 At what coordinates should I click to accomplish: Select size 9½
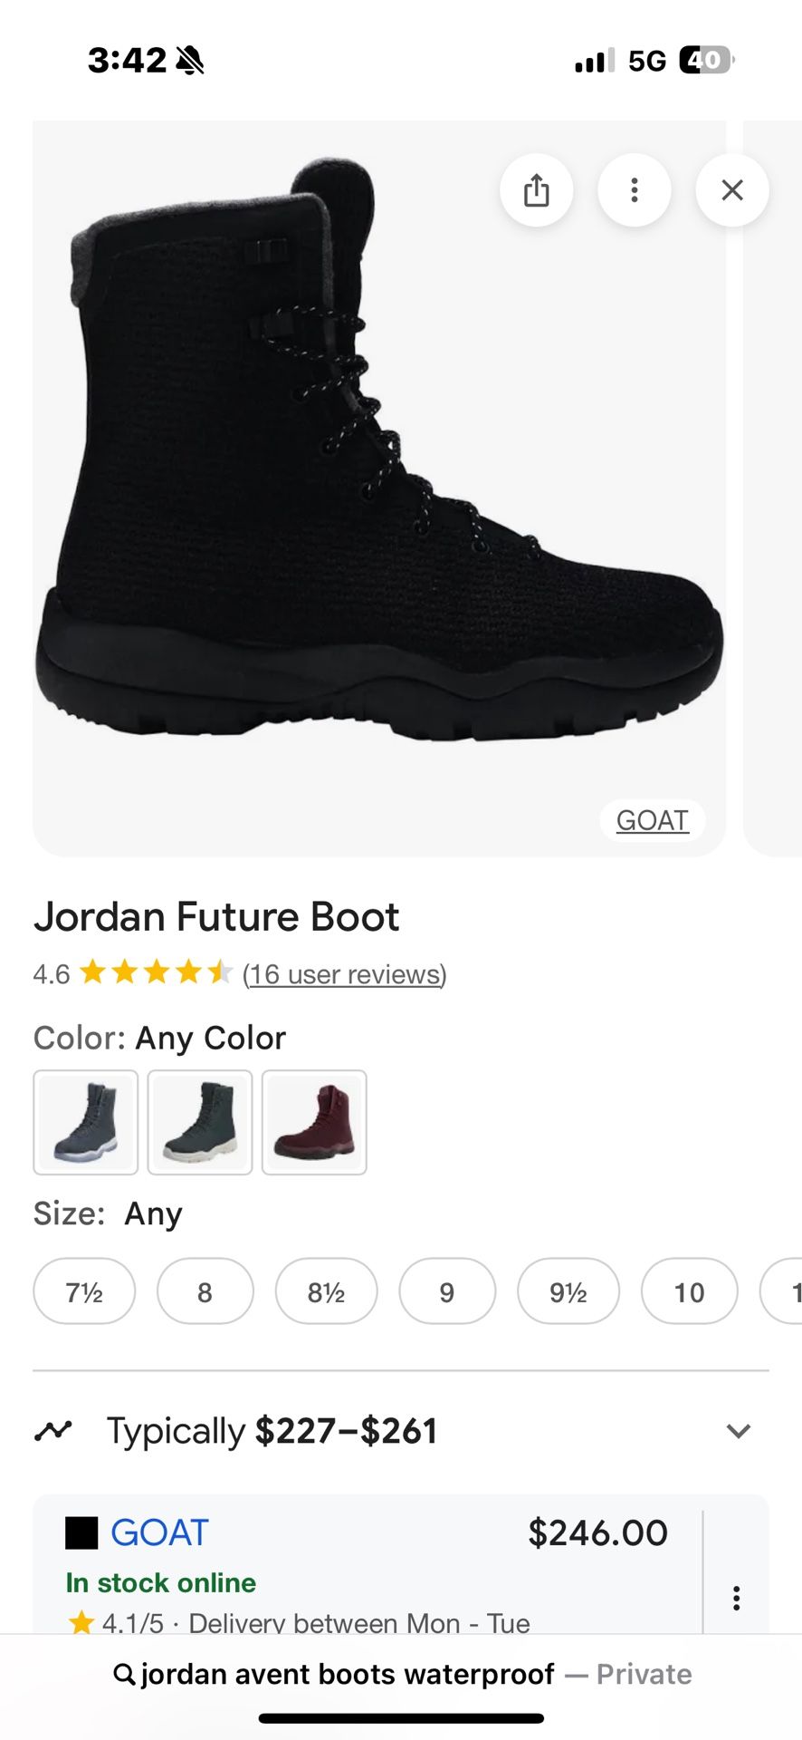point(568,1291)
